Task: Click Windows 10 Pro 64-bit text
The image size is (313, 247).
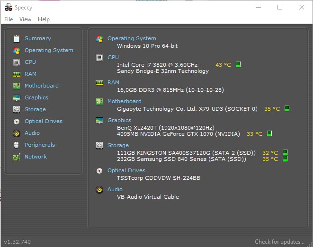Action: tap(147, 46)
